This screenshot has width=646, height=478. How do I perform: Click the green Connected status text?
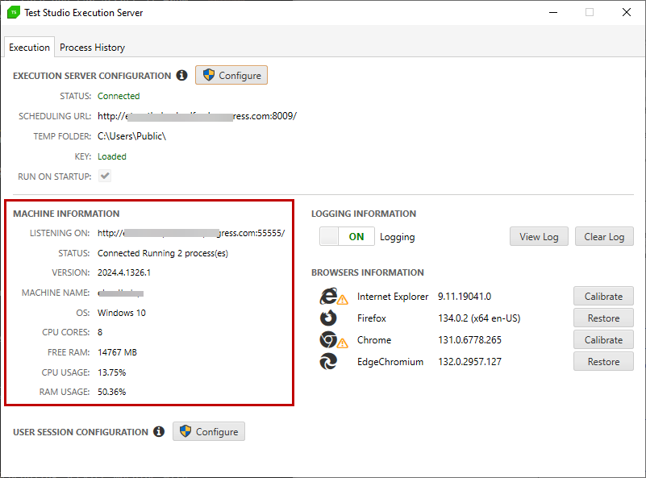click(119, 96)
